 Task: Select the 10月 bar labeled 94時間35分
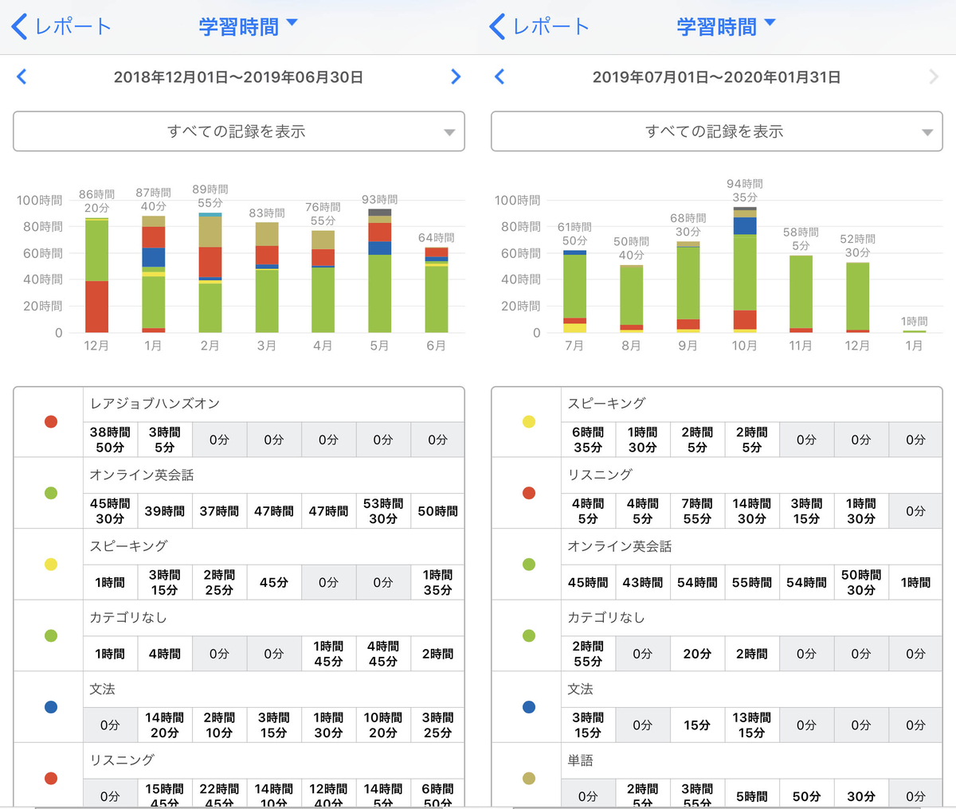tap(745, 270)
